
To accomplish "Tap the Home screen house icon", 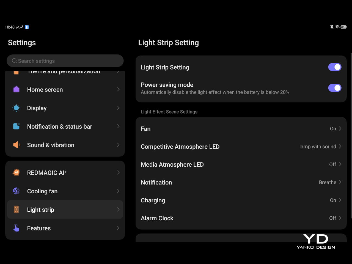I will tap(16, 89).
